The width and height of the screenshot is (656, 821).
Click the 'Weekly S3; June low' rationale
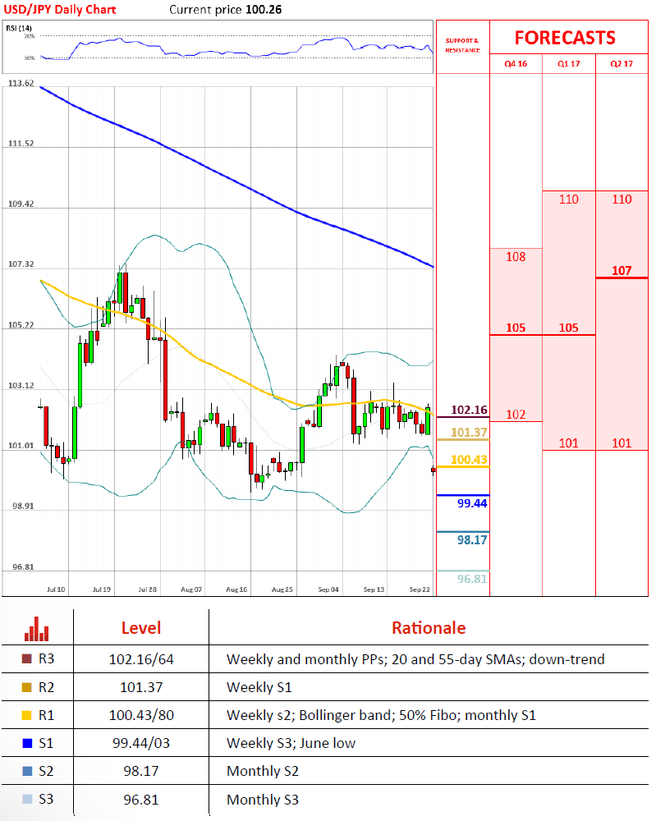(291, 744)
